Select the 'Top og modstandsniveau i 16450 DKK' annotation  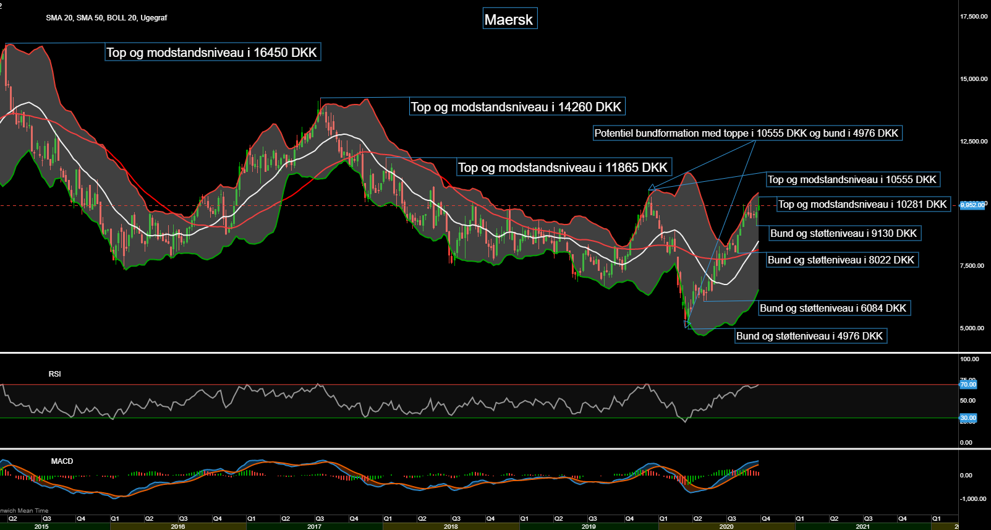click(x=213, y=52)
